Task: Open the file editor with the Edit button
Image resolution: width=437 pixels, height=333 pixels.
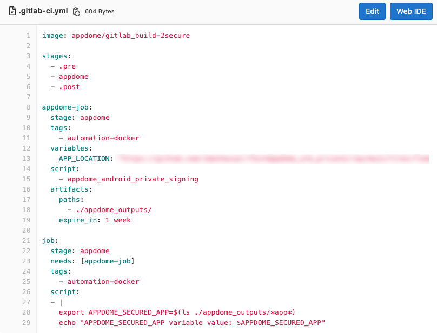Action: [x=372, y=11]
